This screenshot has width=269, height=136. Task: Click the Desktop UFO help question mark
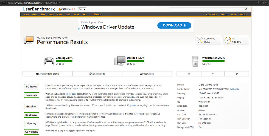(134, 64)
